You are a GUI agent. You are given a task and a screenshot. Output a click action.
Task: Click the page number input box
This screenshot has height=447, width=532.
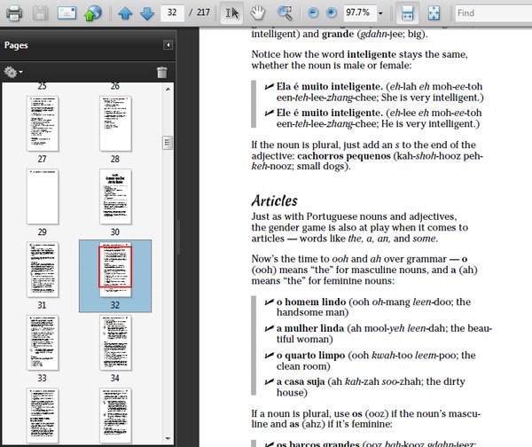(x=174, y=13)
